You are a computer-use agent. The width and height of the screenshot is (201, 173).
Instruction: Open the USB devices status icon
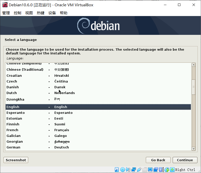pyautogui.click(x=139, y=169)
